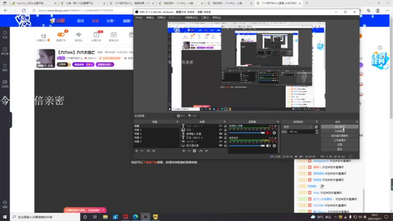The image size is (393, 221).
Task: Open the File menu in OBS
Action: (139, 18)
